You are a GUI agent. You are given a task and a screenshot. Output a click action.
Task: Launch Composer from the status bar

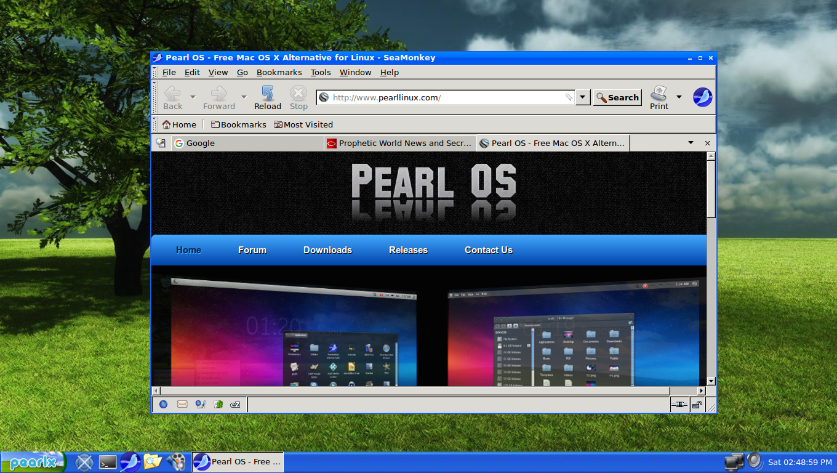point(199,405)
